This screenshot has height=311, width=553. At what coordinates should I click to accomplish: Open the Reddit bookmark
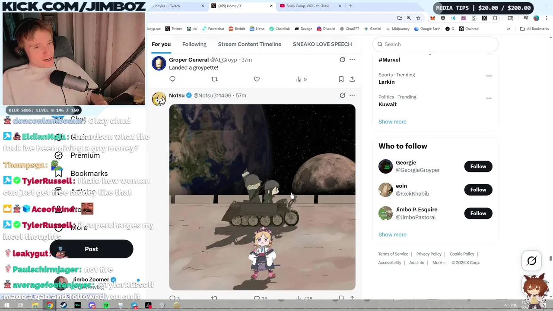click(x=237, y=29)
